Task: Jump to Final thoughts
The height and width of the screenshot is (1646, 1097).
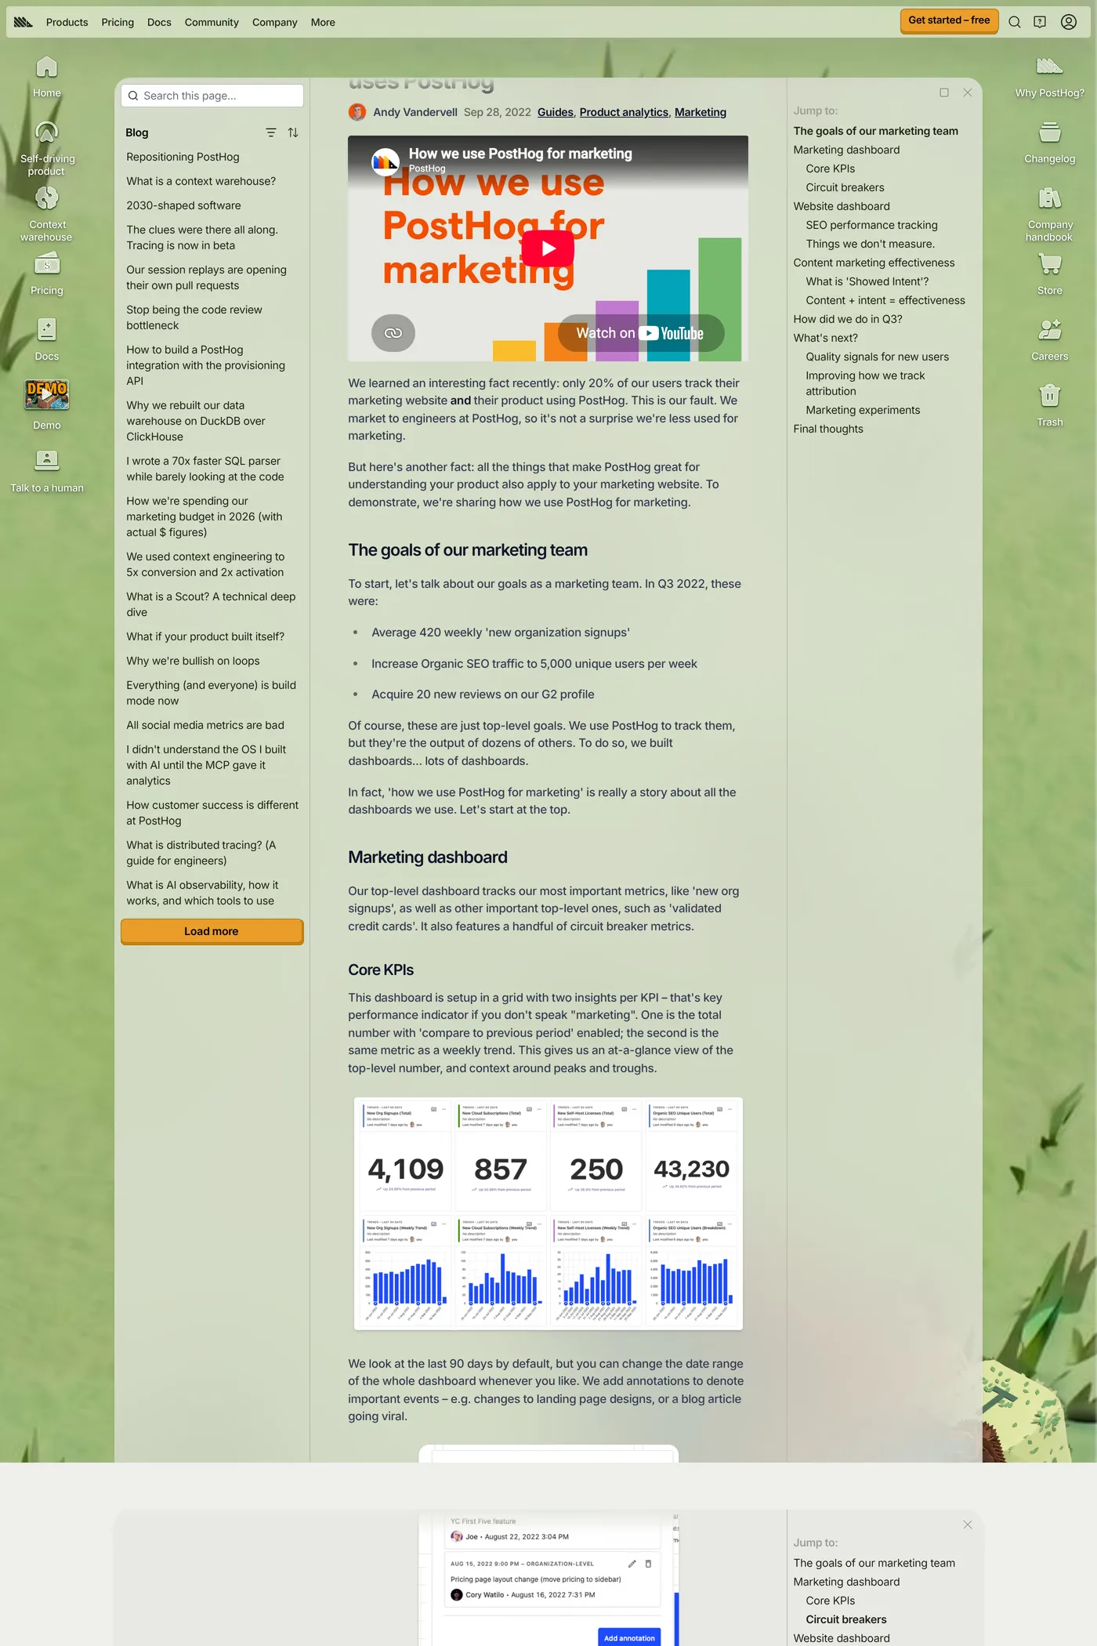Action: [x=828, y=429]
